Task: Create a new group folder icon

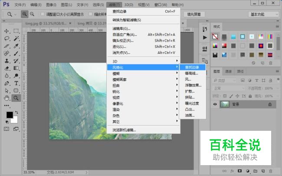Action: 255,171
